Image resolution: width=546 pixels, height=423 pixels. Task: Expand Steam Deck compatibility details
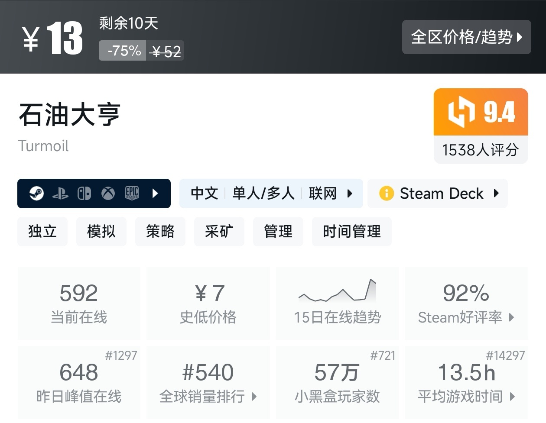495,194
